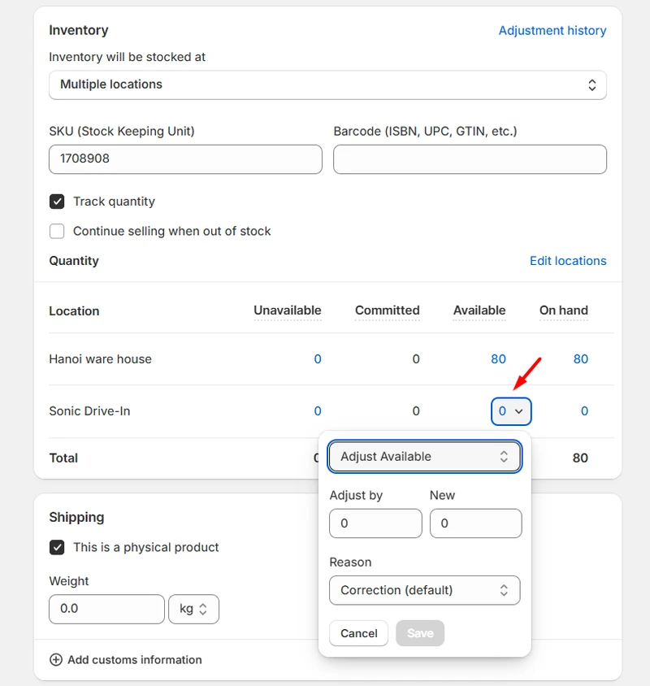The width and height of the screenshot is (650, 686).
Task: Uncheck This is a physical product
Action: pos(57,547)
